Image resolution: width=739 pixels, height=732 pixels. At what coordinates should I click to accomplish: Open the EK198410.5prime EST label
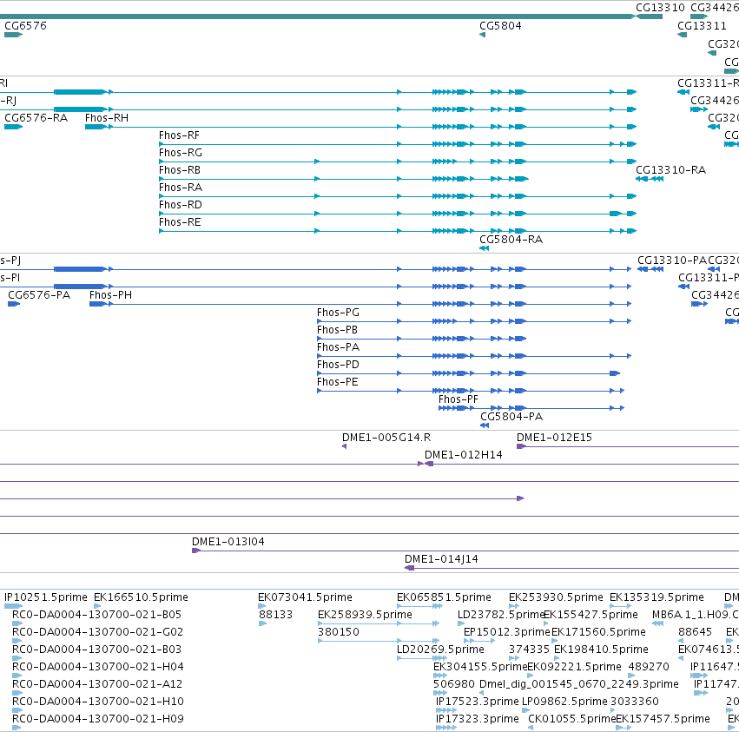(x=601, y=650)
